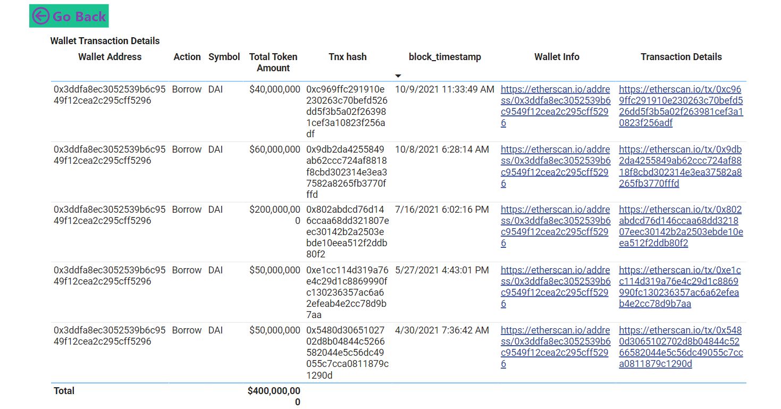The width and height of the screenshot is (781, 409).
Task: Select Tnx hash cell starting 0x9db2da4255849
Action: click(x=347, y=172)
